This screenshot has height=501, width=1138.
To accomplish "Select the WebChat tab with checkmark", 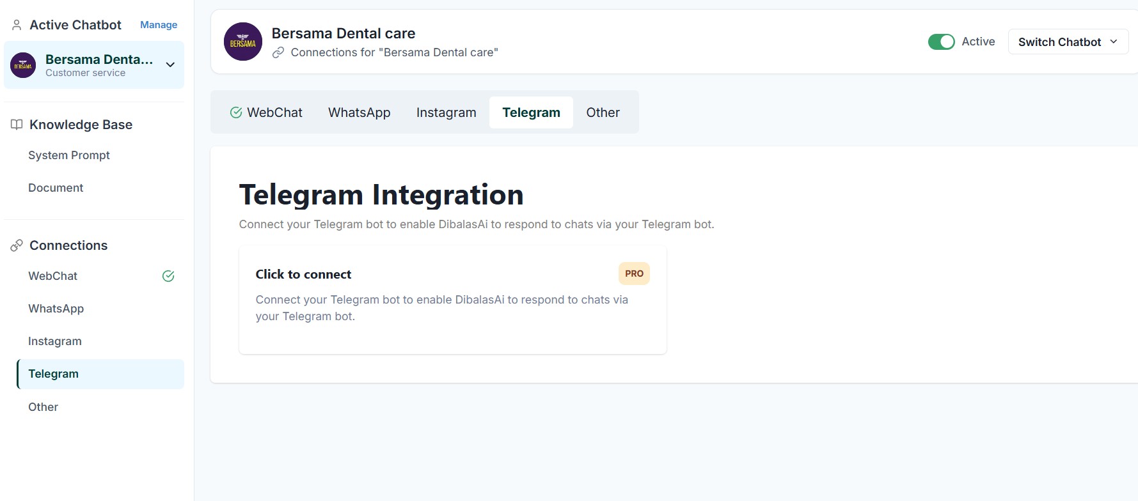I will coord(266,112).
